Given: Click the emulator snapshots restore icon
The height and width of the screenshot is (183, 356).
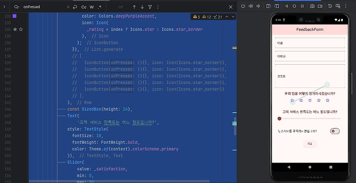Looking at the screenshot, I should (330, 6).
